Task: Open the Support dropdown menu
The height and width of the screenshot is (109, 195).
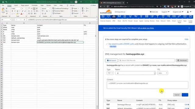Action: 165,12
